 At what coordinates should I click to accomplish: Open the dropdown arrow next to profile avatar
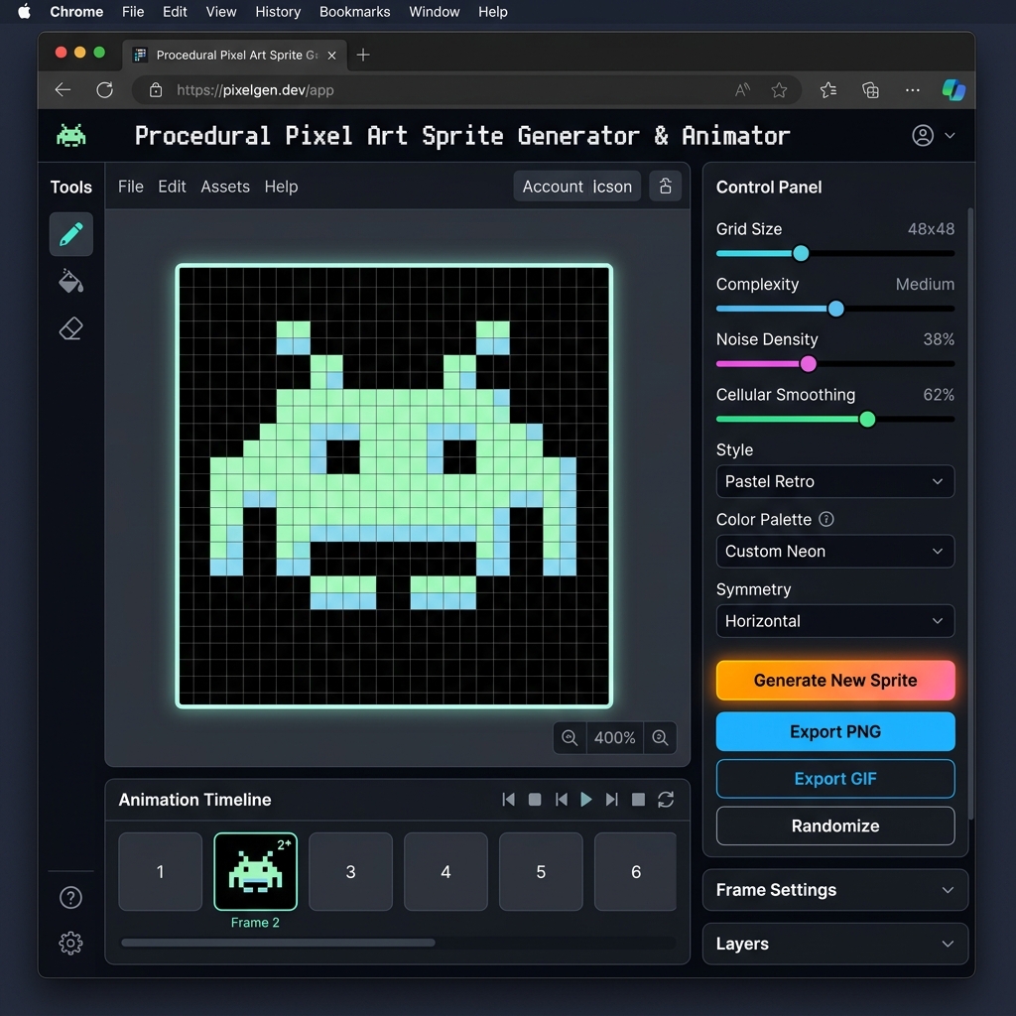coord(950,135)
